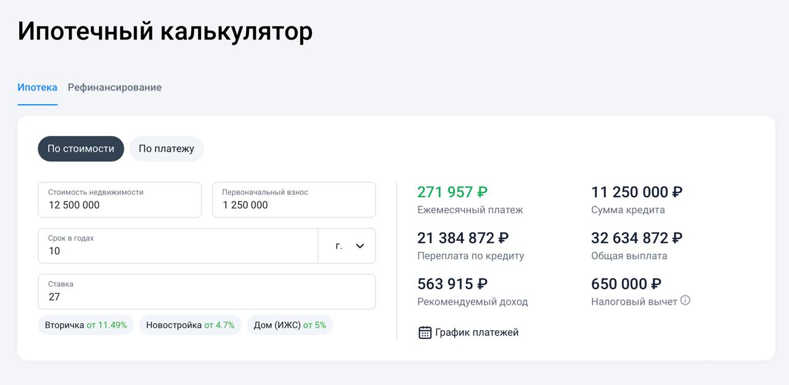
Task: Click the green monthly payment amount 271 957 ₽
Action: (452, 192)
